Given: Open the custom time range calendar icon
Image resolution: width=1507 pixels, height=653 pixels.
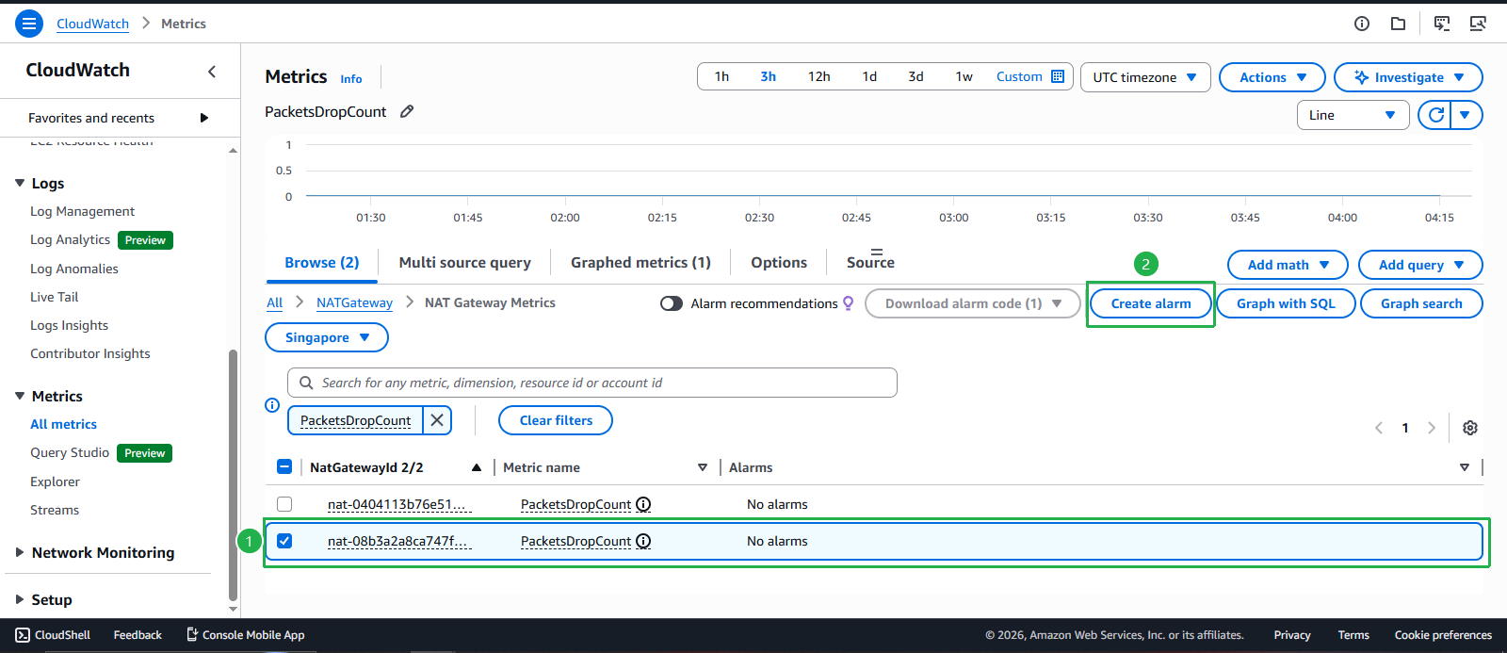Looking at the screenshot, I should [x=1058, y=76].
